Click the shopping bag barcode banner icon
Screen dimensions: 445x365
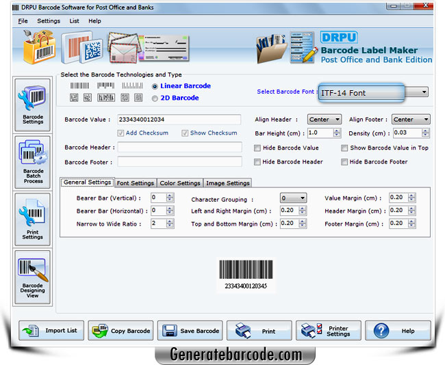39,47
